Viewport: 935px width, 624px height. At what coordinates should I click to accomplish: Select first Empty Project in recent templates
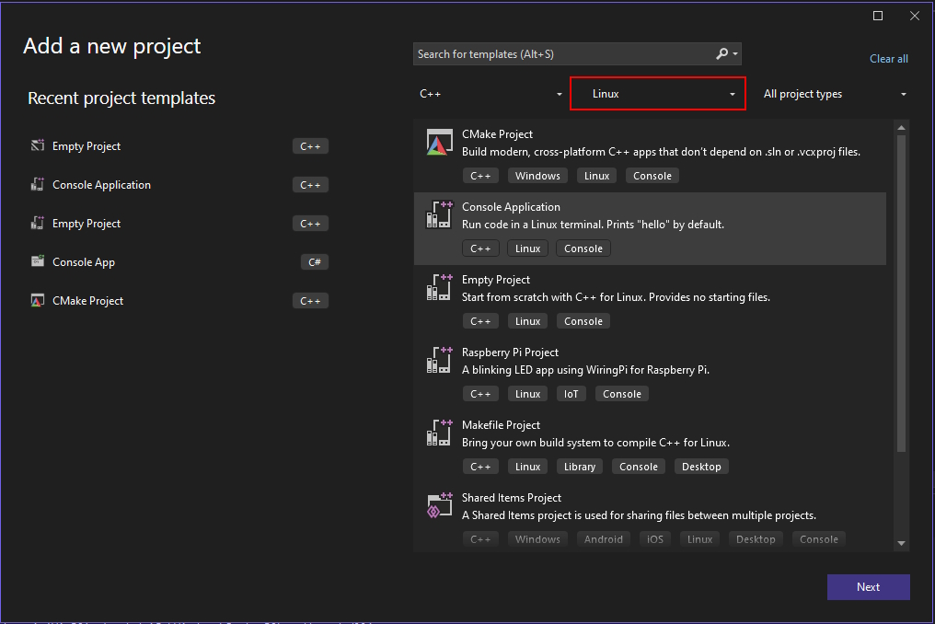(87, 146)
